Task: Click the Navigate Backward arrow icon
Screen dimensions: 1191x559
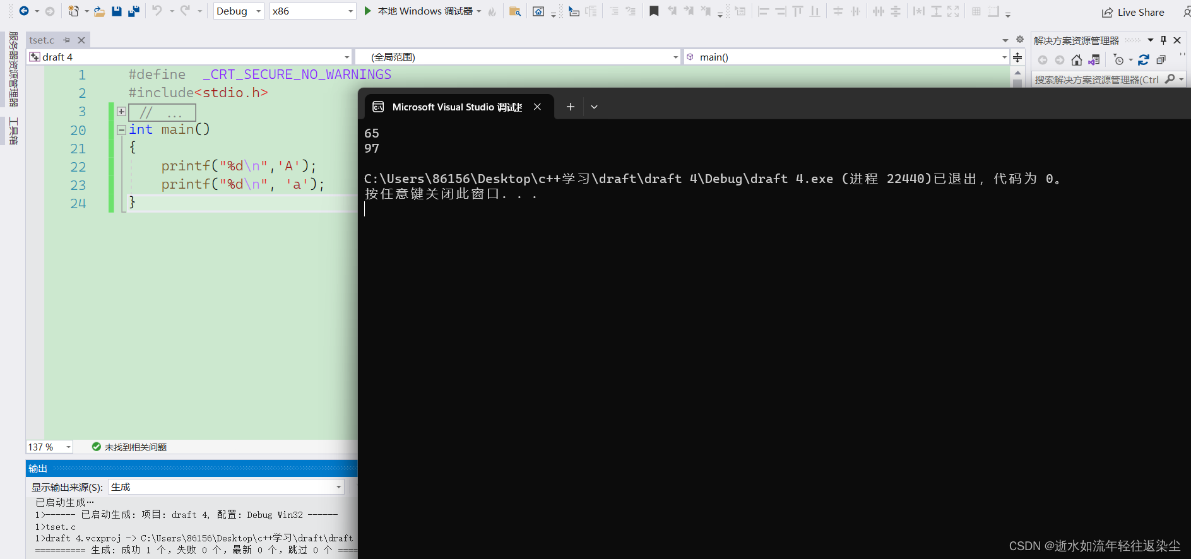Action: pyautogui.click(x=24, y=11)
